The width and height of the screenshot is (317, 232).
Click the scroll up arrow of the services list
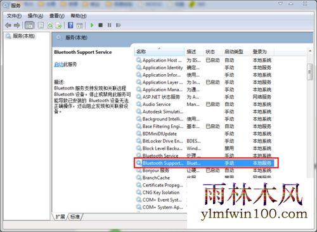[x=310, y=51]
